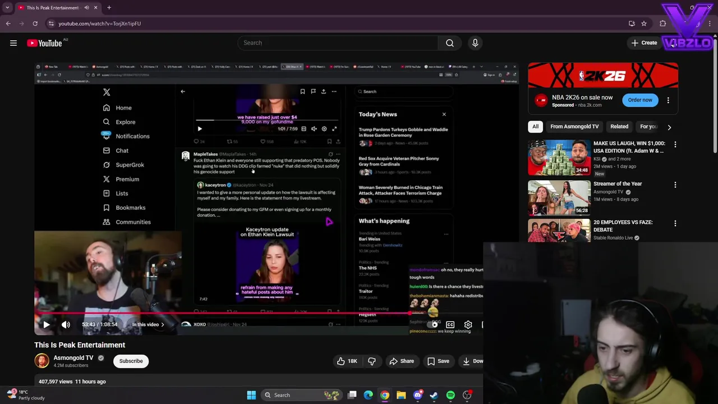The image size is (718, 404).
Task: Select From Asmongold TV chip
Action: (574, 127)
